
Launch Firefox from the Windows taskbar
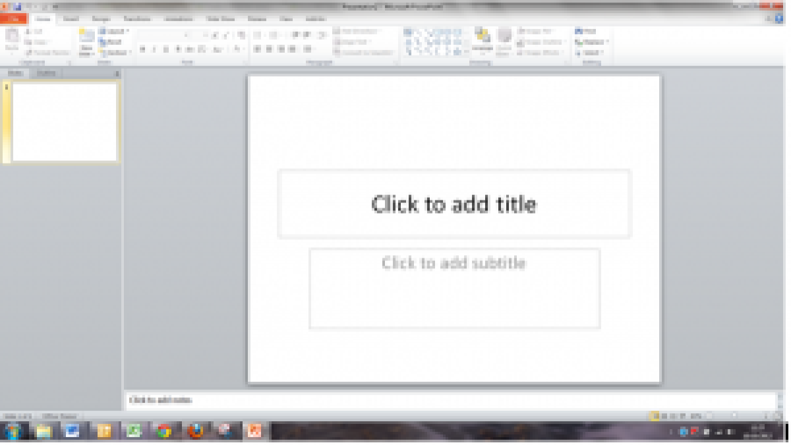click(195, 432)
